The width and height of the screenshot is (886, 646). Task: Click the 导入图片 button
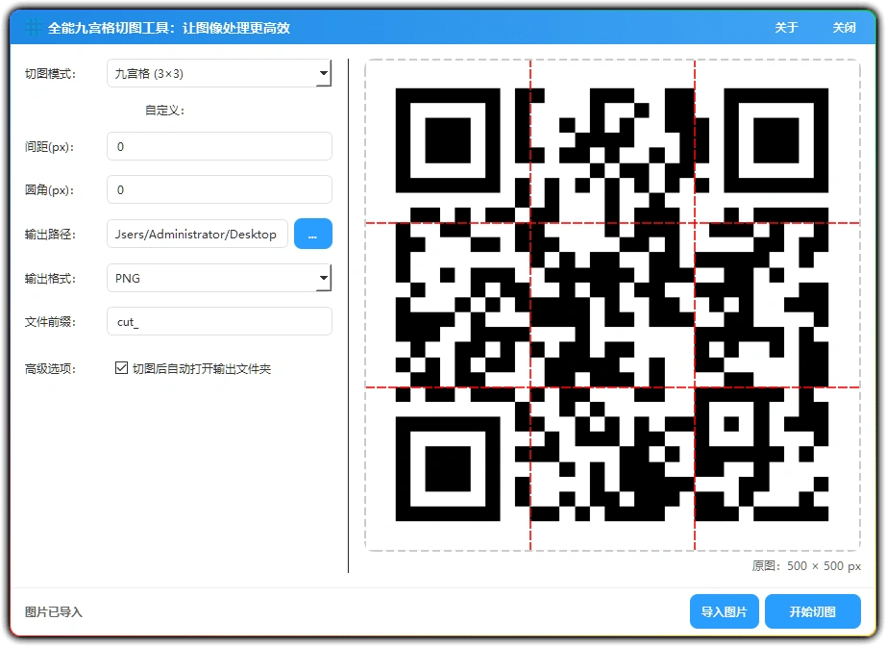pyautogui.click(x=724, y=611)
